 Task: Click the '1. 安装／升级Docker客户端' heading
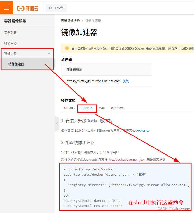(87, 121)
